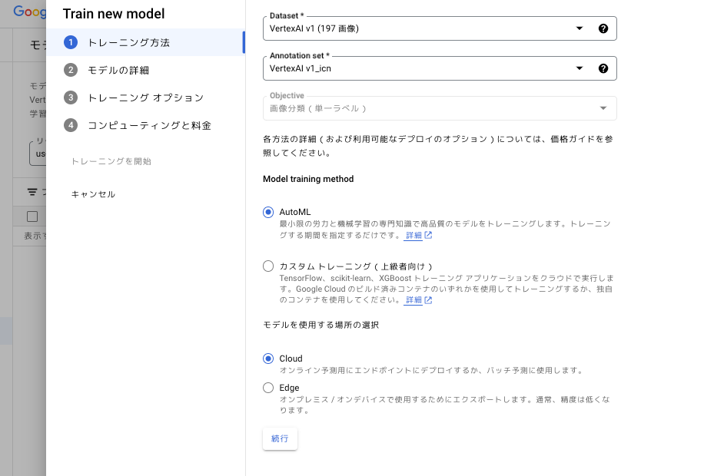Select the AutoML training method
Image resolution: width=714 pixels, height=476 pixels.
[268, 212]
